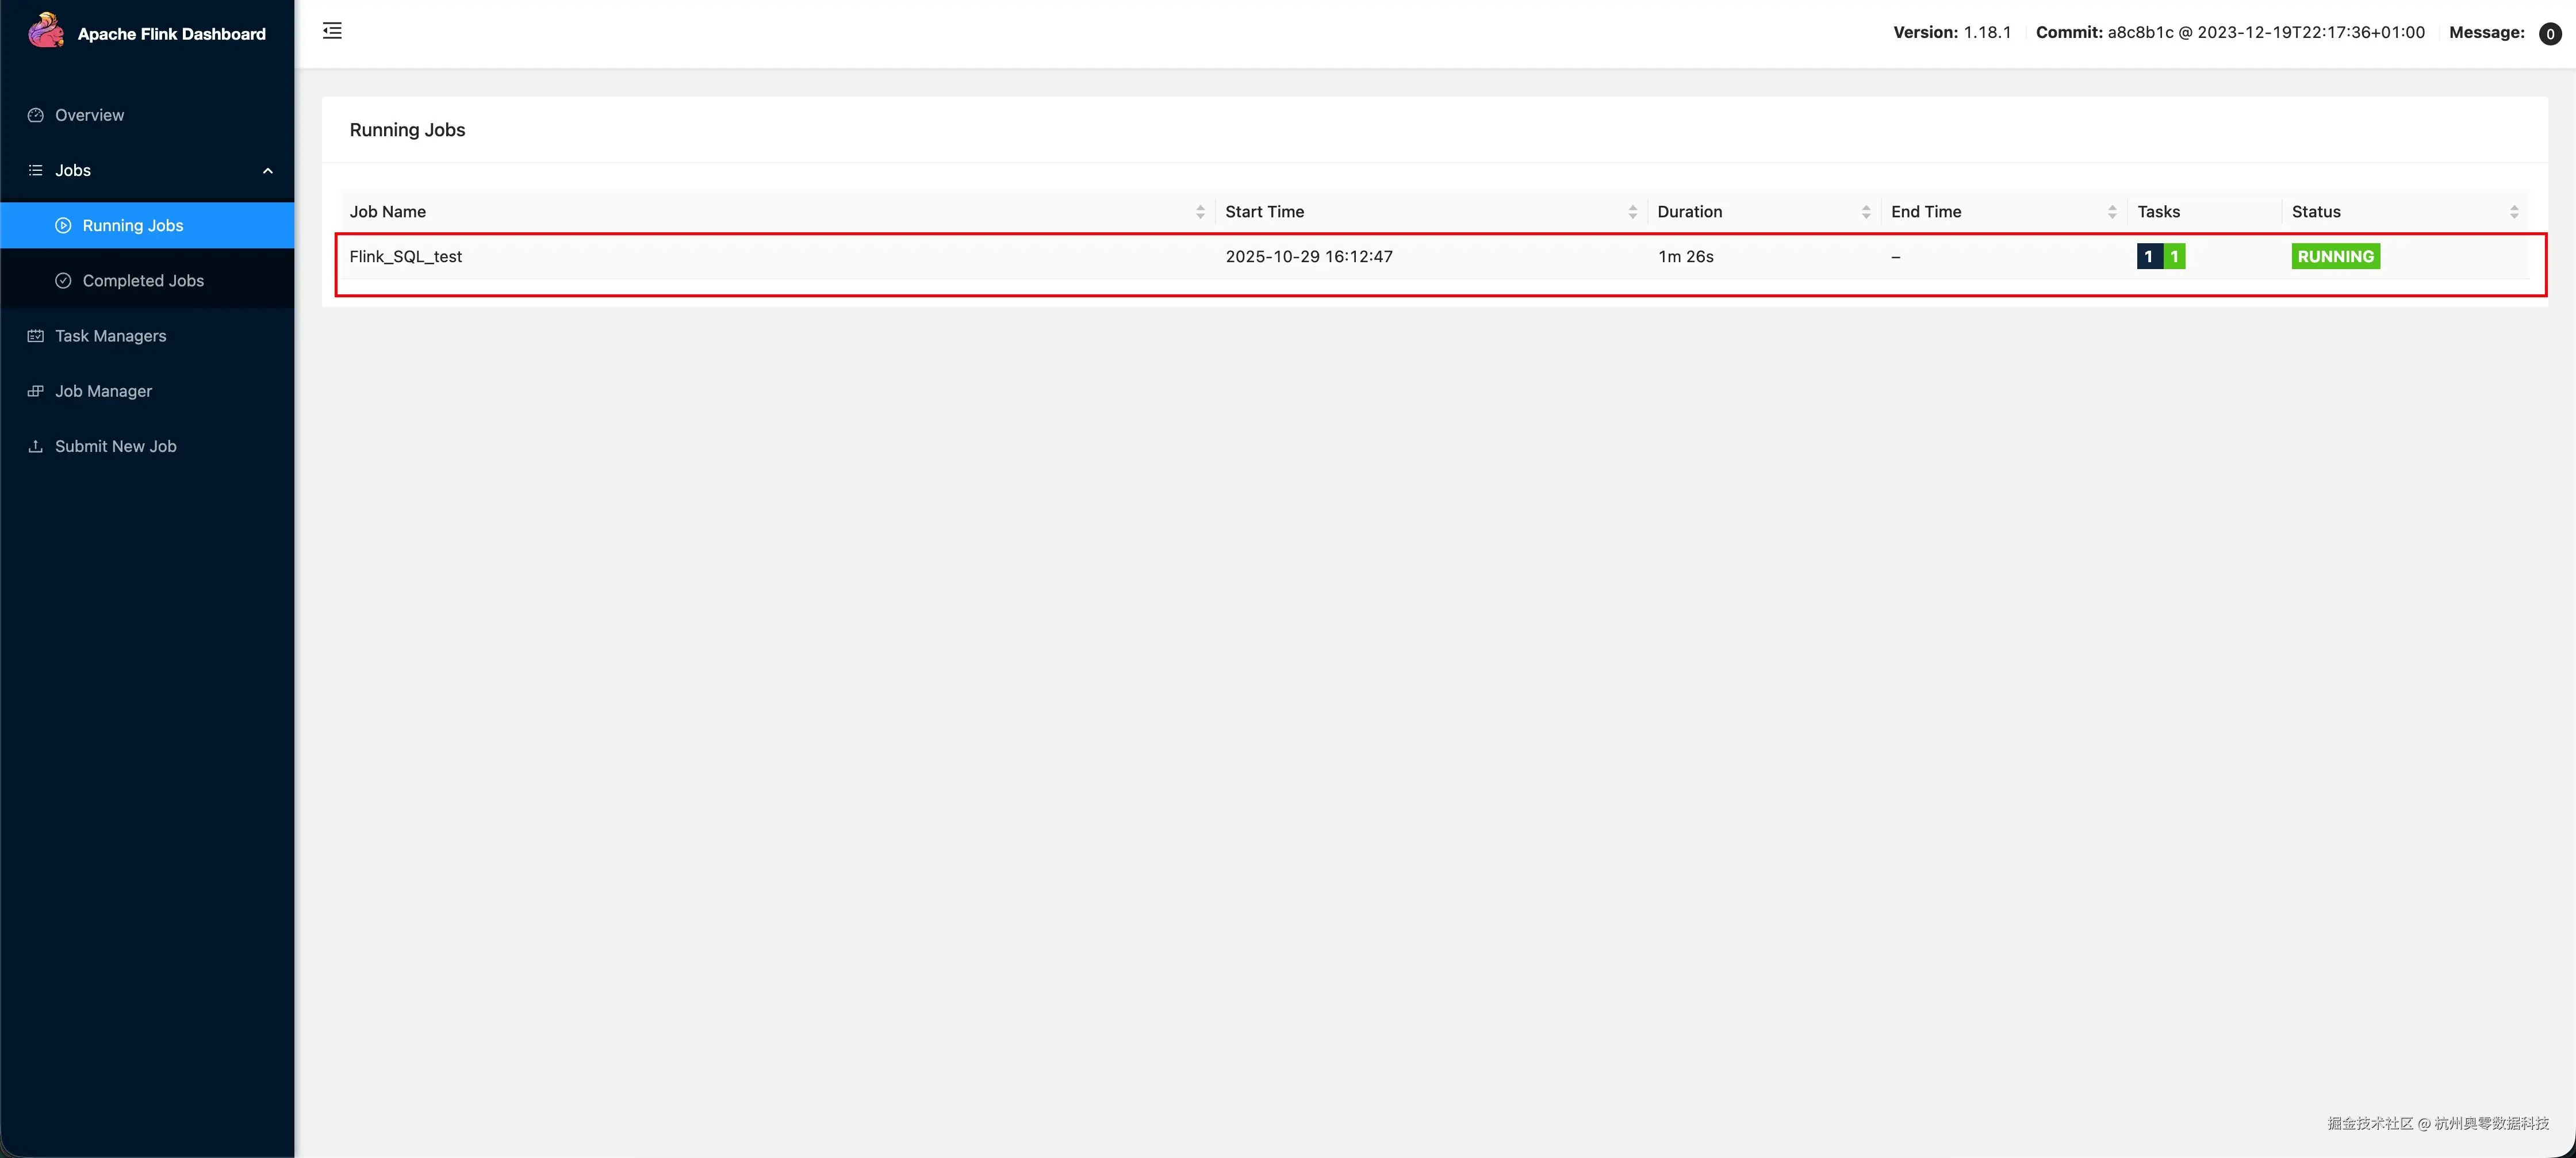Click the Apache Flink squirrel logo
The image size is (2576, 1158).
pos(45,31)
